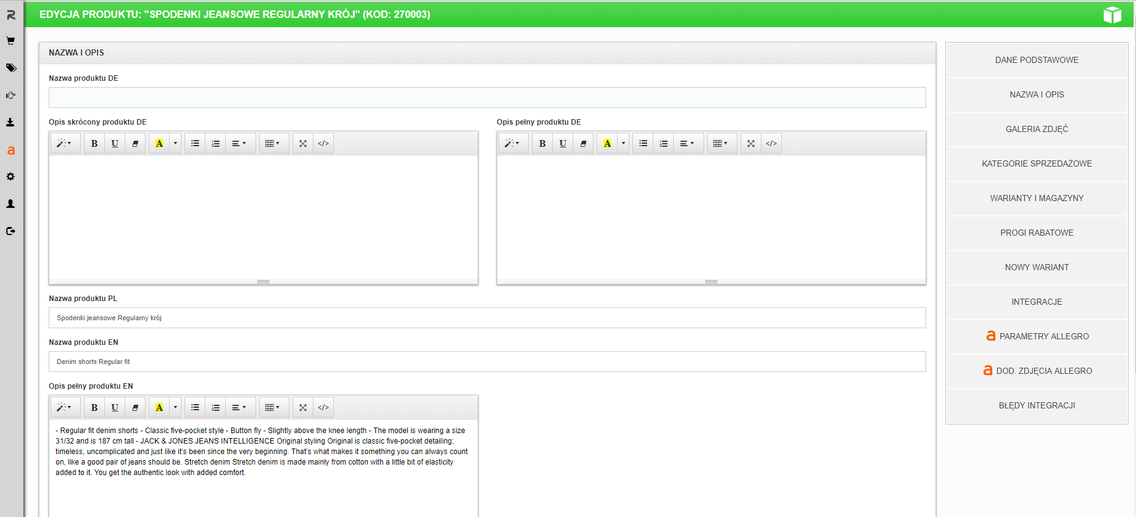Open the tags icon in left sidebar

10,68
